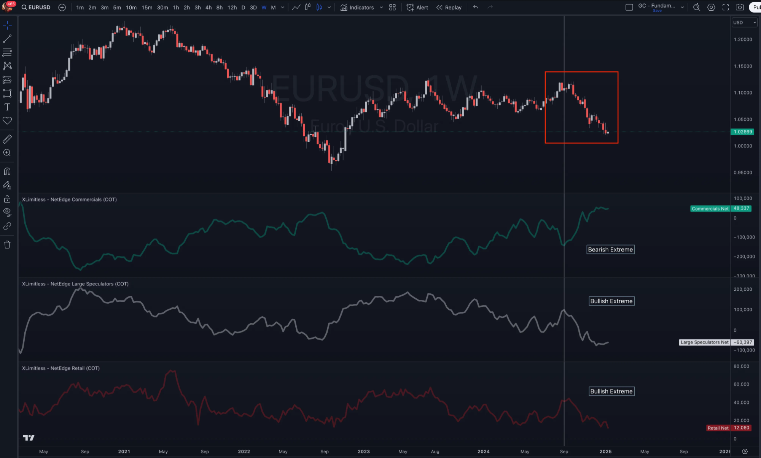Open the USD currency dropdown

coord(744,22)
